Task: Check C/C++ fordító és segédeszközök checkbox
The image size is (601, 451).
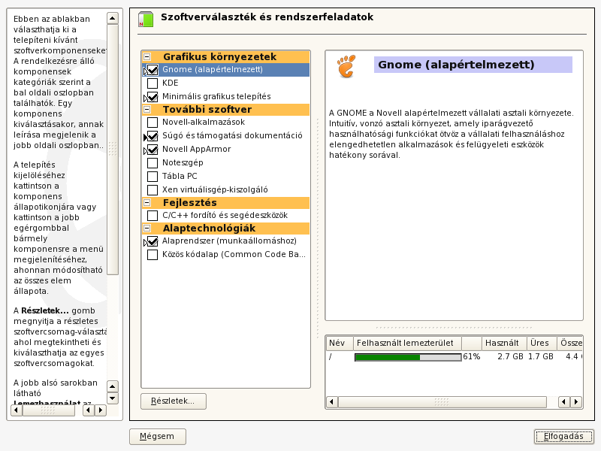Action: 153,216
